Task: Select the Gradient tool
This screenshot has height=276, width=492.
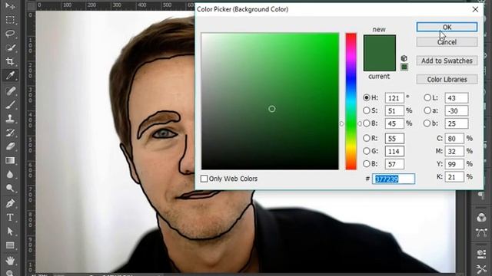Action: [10, 160]
